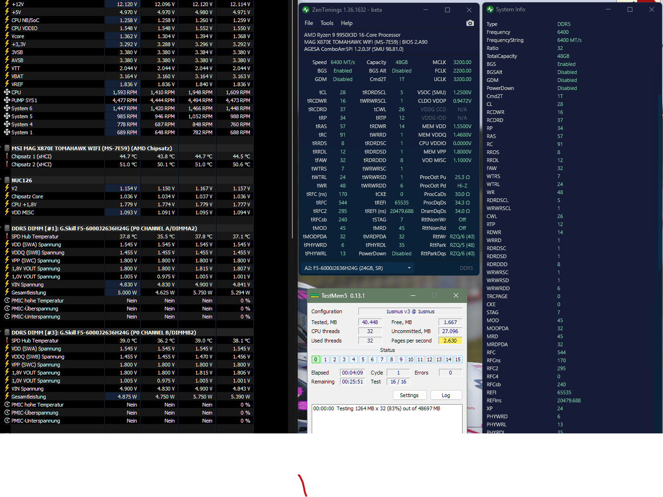Click the TestMem5 title bar app icon
663x497 pixels.
(315, 296)
